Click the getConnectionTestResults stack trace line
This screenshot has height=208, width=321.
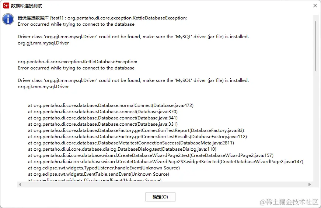137,137
